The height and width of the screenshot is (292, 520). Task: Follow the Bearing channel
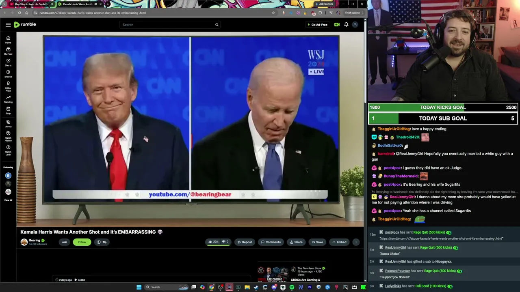82,242
